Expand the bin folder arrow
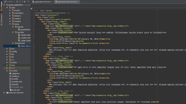The height and width of the screenshot is (104, 186). (7, 49)
